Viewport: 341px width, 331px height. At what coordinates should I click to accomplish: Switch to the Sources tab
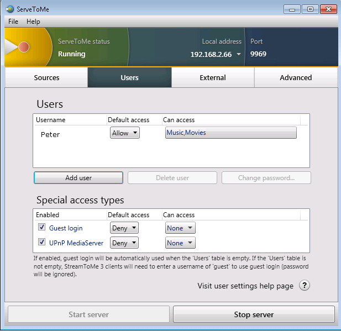pyautogui.click(x=46, y=77)
